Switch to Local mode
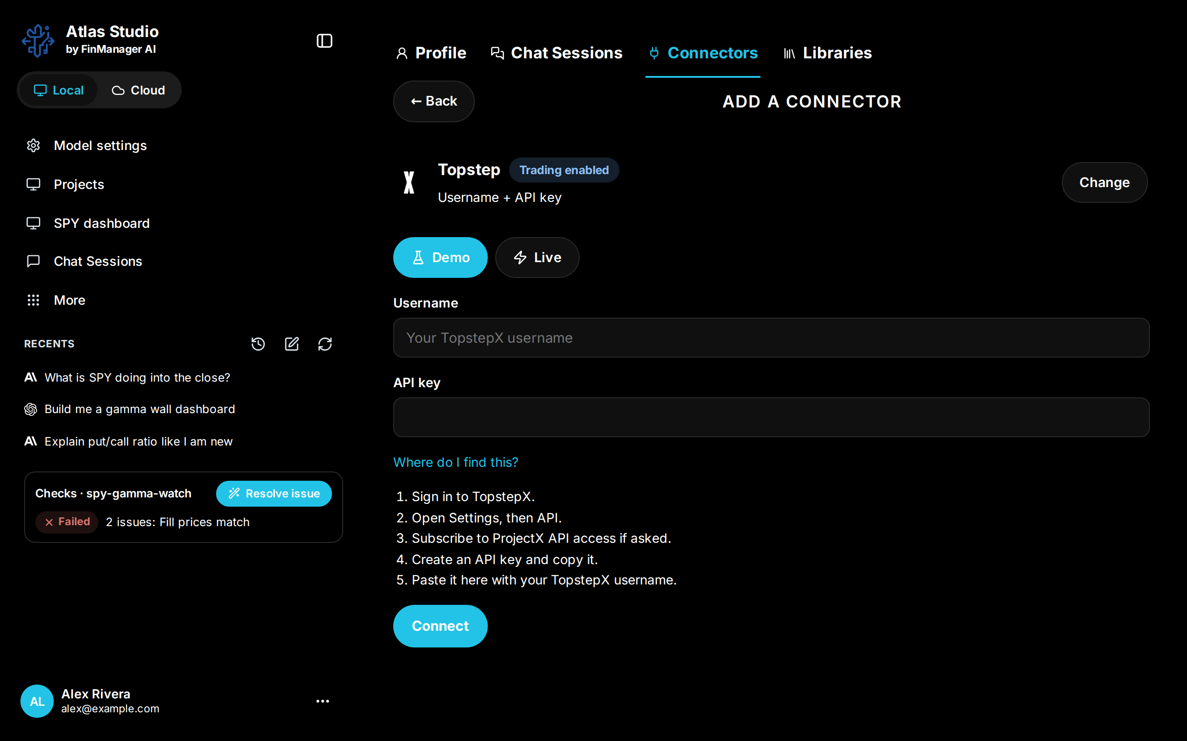The image size is (1187, 741). point(58,90)
